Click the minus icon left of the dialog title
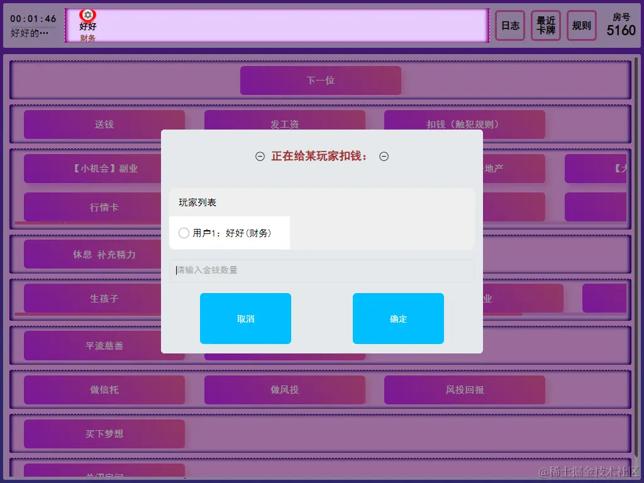The image size is (644, 483). pos(260,156)
